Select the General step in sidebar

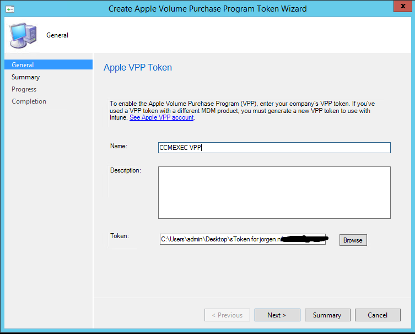click(23, 65)
